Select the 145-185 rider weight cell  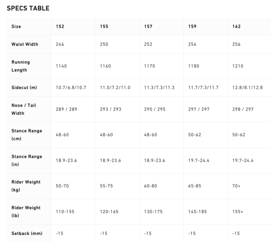tap(197, 212)
